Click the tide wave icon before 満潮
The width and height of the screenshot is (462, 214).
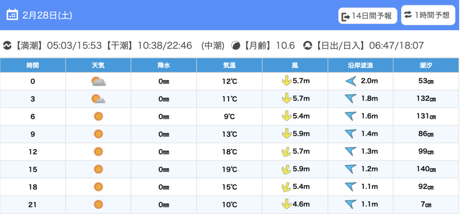click(x=7, y=45)
